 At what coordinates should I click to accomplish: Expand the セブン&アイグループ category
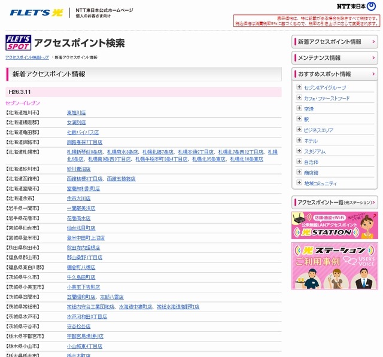299,87
